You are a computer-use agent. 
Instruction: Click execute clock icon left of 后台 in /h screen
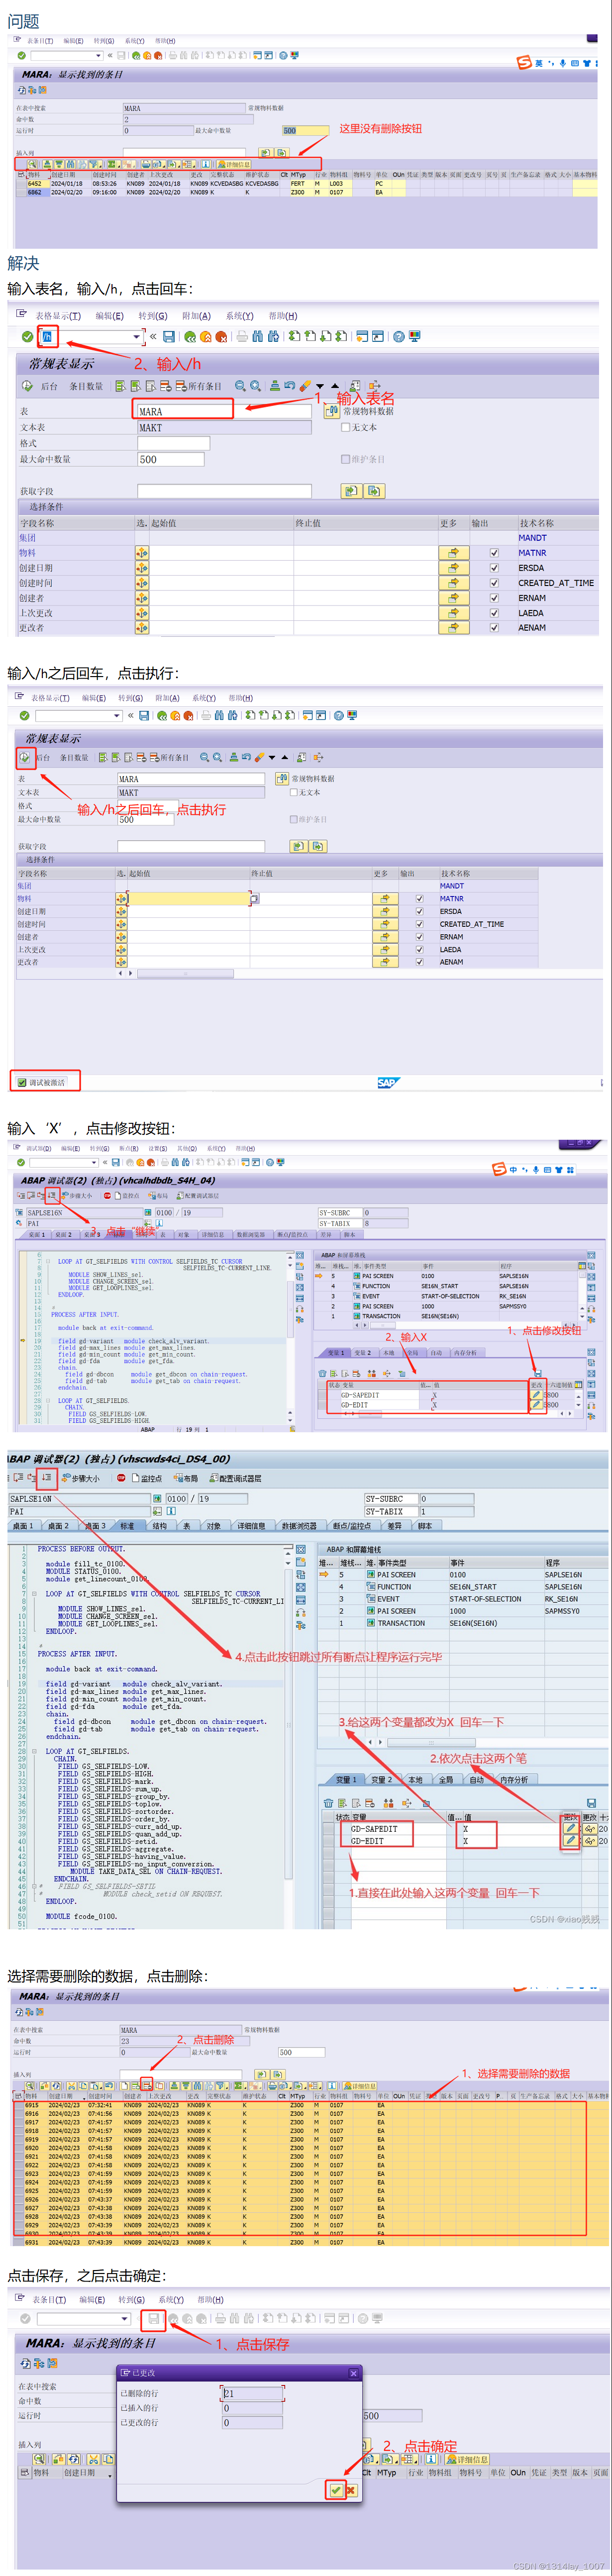tap(27, 386)
